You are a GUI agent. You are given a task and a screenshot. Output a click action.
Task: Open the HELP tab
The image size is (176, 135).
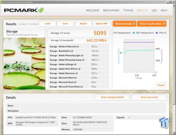coord(164,10)
